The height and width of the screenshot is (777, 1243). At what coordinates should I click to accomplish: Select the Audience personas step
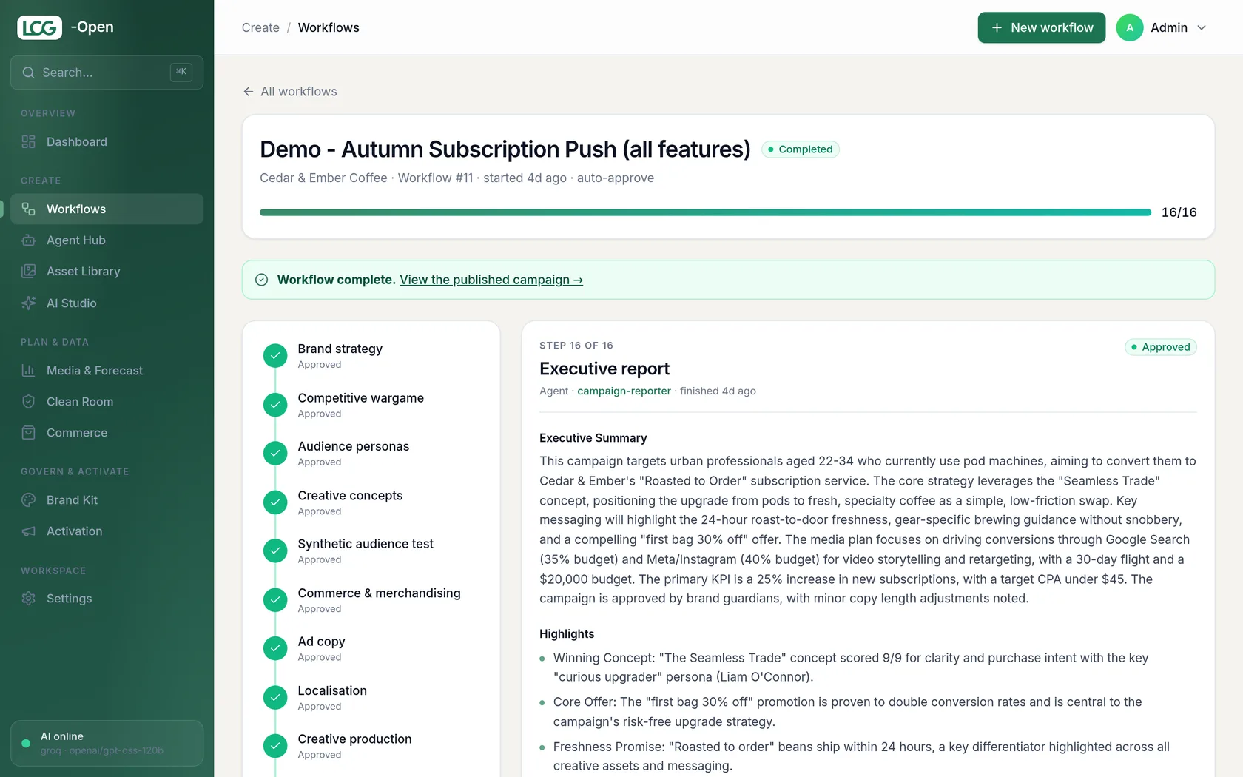371,454
